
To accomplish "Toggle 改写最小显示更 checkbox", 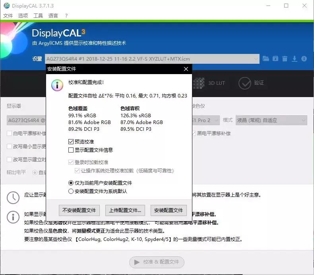I will [9, 146].
